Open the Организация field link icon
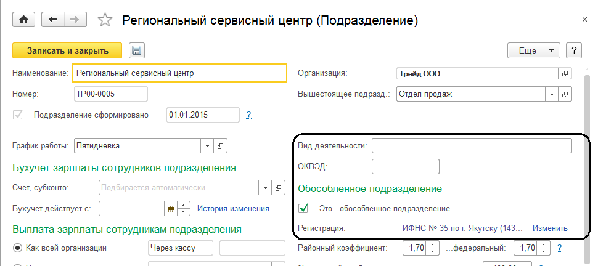598x266 pixels. [x=564, y=74]
